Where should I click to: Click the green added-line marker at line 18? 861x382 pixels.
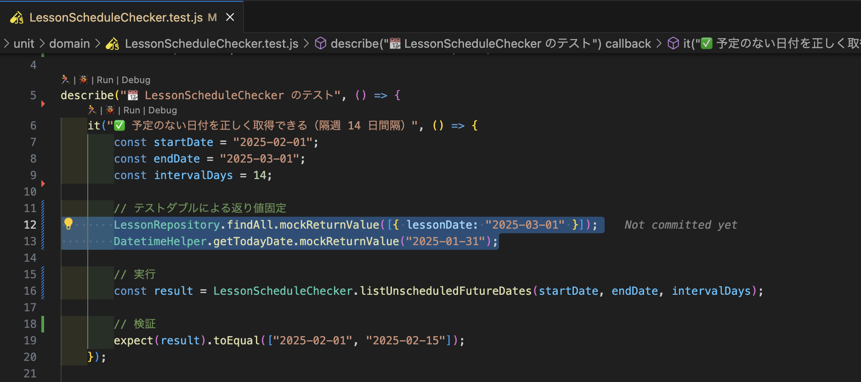click(43, 324)
